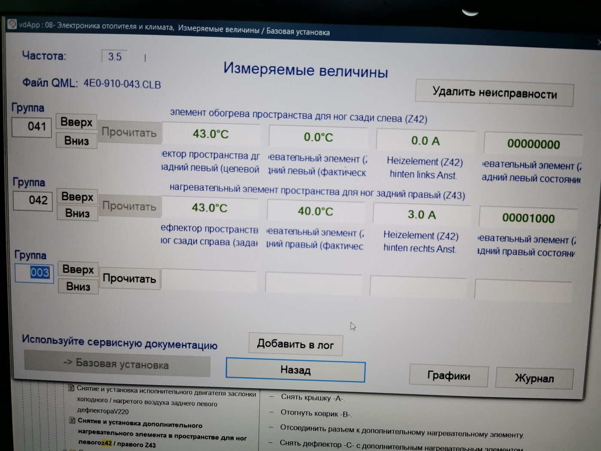Screen dimensions: 601x451
Task: Click the Удалить неисправности button
Action: 494,93
